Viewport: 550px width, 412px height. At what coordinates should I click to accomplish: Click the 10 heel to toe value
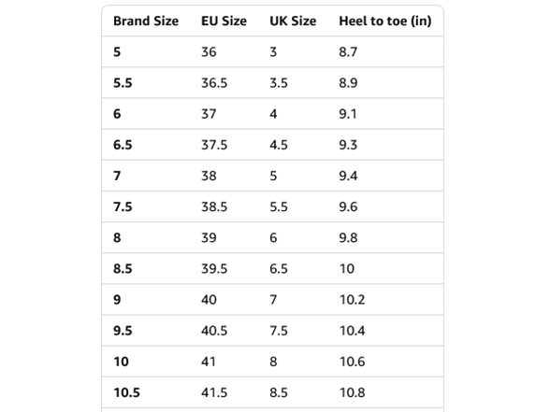[347, 269]
